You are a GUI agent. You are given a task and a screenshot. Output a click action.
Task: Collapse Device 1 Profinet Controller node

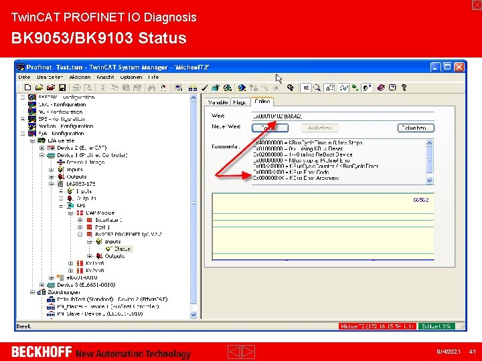(42, 155)
